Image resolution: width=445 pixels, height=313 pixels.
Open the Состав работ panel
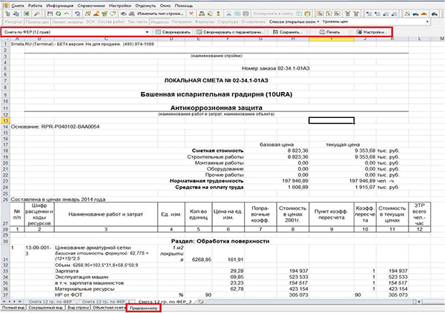pos(113,22)
